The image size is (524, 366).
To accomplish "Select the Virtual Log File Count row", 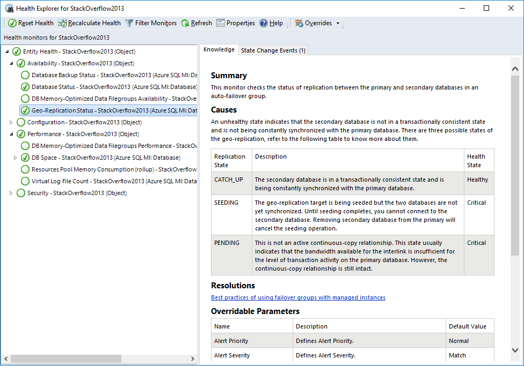I will click(x=108, y=181).
